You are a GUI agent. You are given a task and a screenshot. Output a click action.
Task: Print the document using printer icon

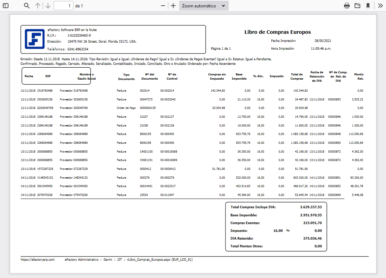[x=347, y=6]
